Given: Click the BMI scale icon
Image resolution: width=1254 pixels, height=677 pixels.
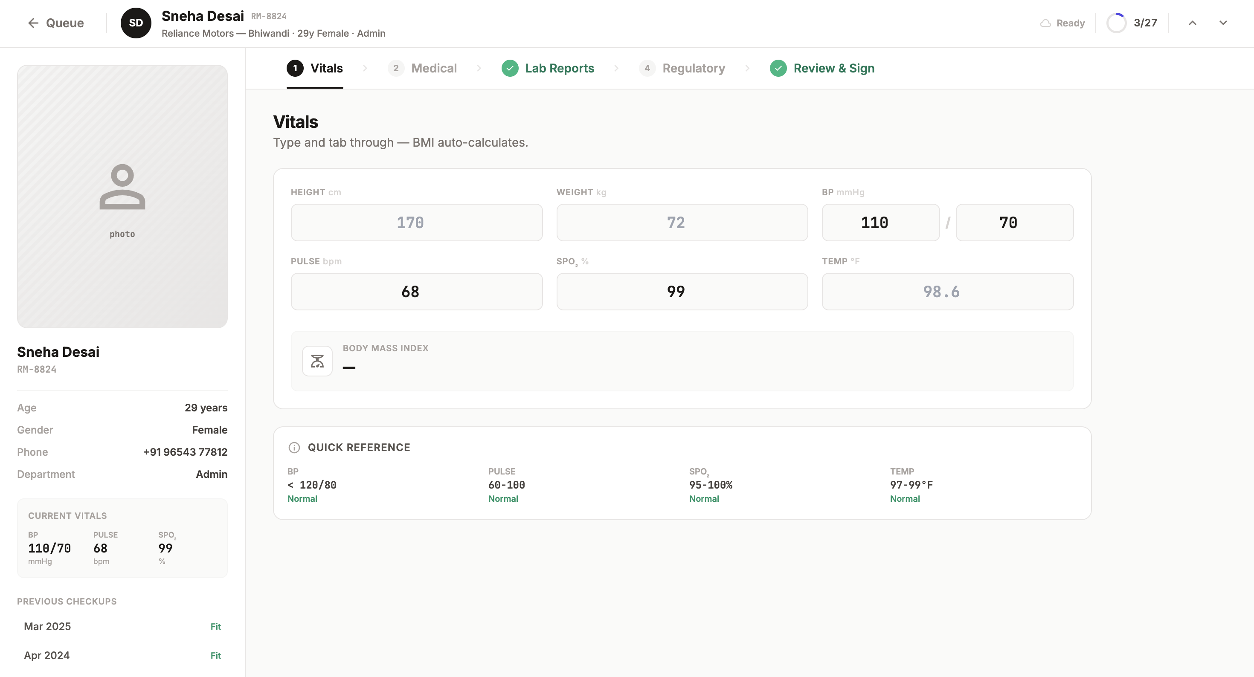Looking at the screenshot, I should 317,361.
